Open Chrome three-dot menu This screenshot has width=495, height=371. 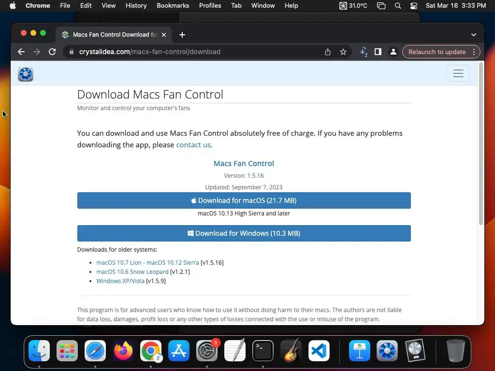tap(474, 52)
